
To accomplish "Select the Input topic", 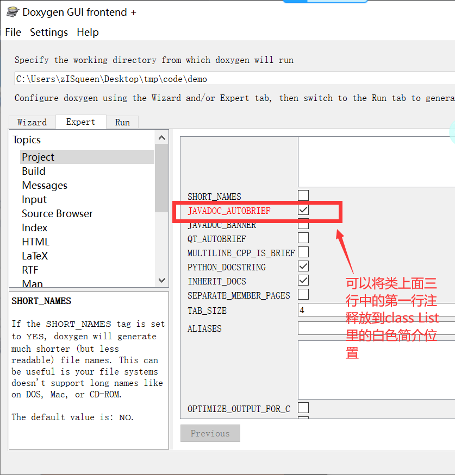I will point(34,200).
